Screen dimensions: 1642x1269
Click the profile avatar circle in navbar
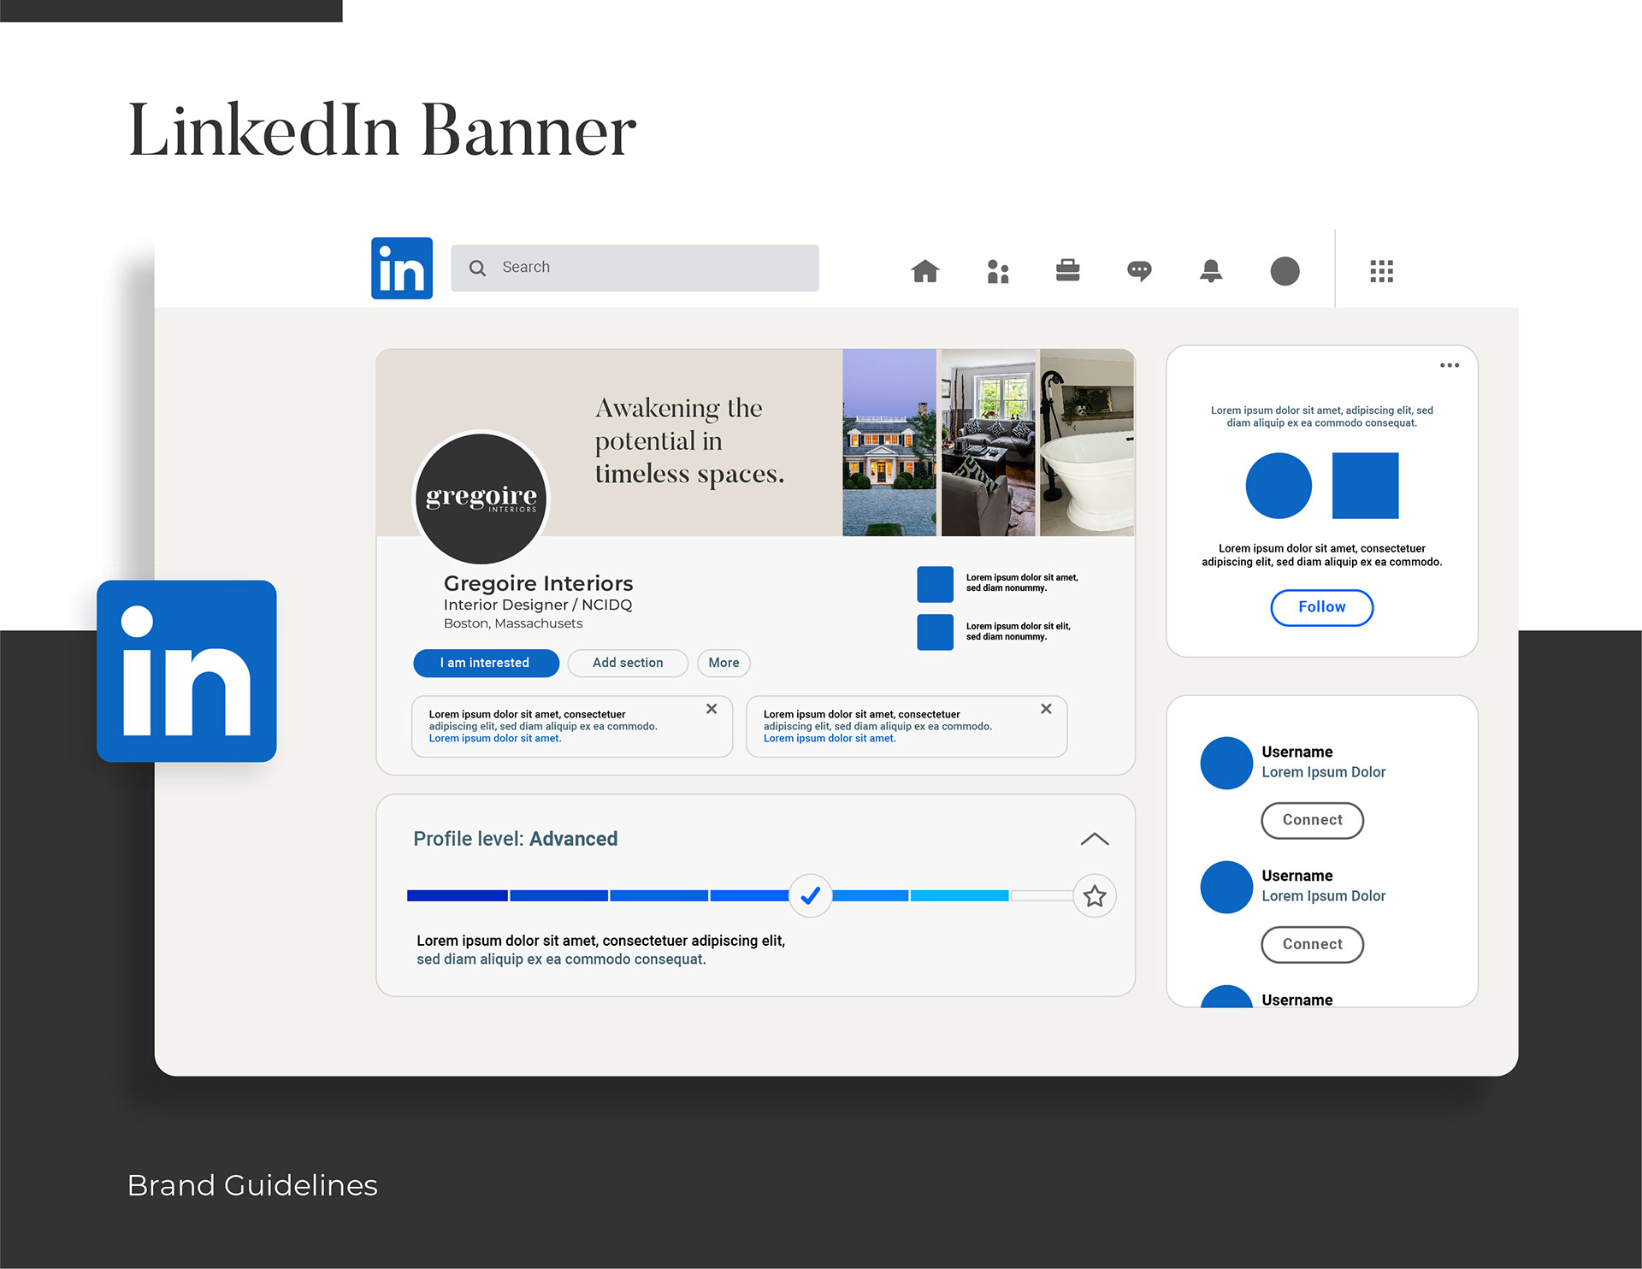pos(1285,271)
